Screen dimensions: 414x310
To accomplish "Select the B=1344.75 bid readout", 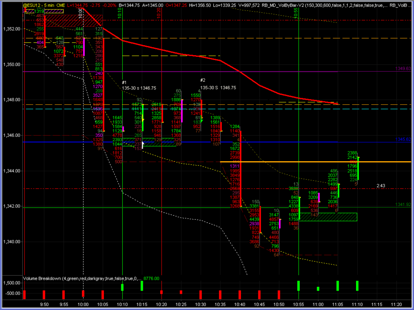I will (129, 5).
